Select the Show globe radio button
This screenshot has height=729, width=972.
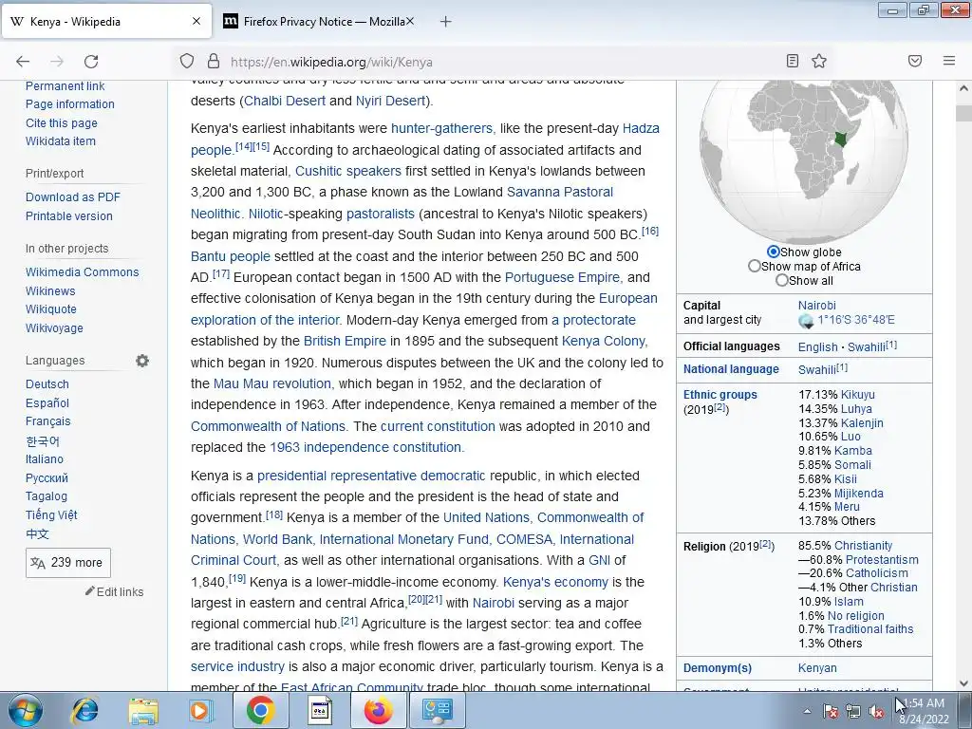[773, 252]
